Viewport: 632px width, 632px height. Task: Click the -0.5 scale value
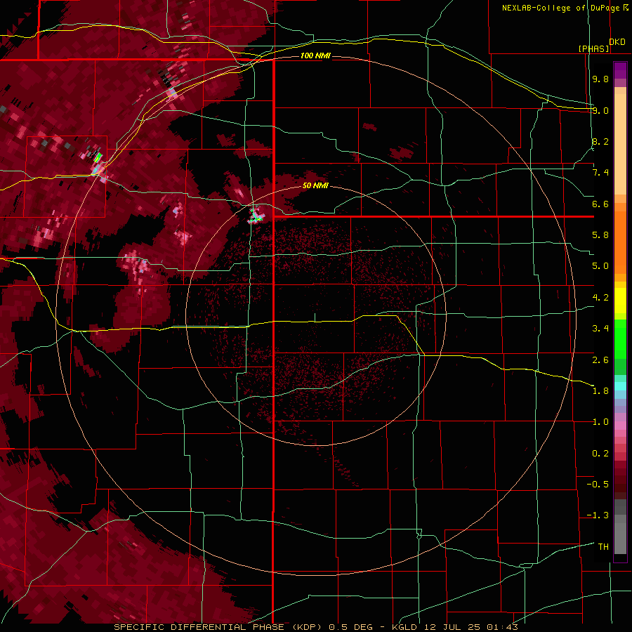[598, 485]
